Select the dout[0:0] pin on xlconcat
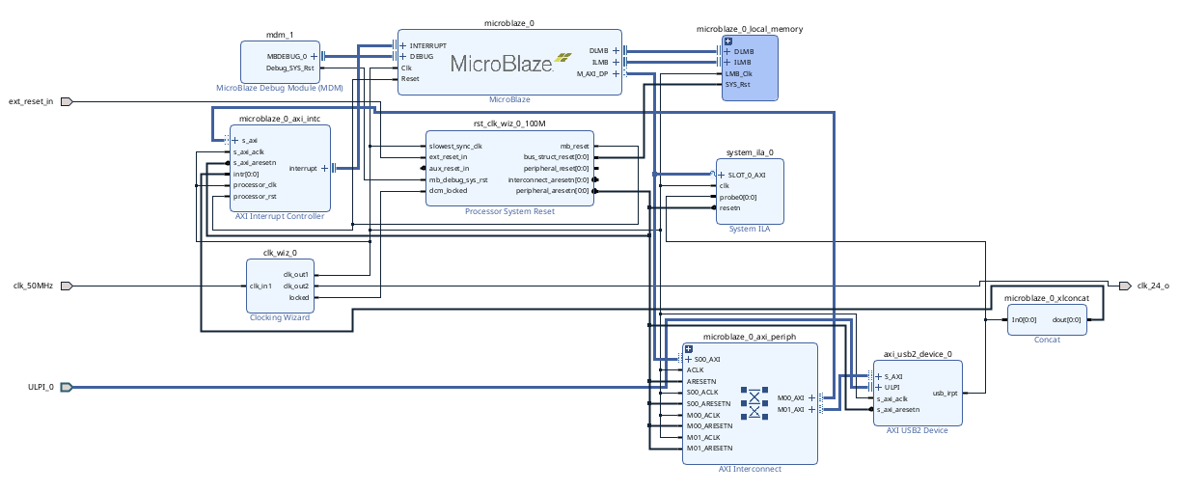This screenshot has width=1179, height=491. point(1067,319)
